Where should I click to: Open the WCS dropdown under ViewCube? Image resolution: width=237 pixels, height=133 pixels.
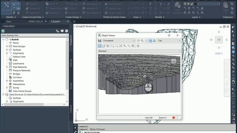coord(219,54)
